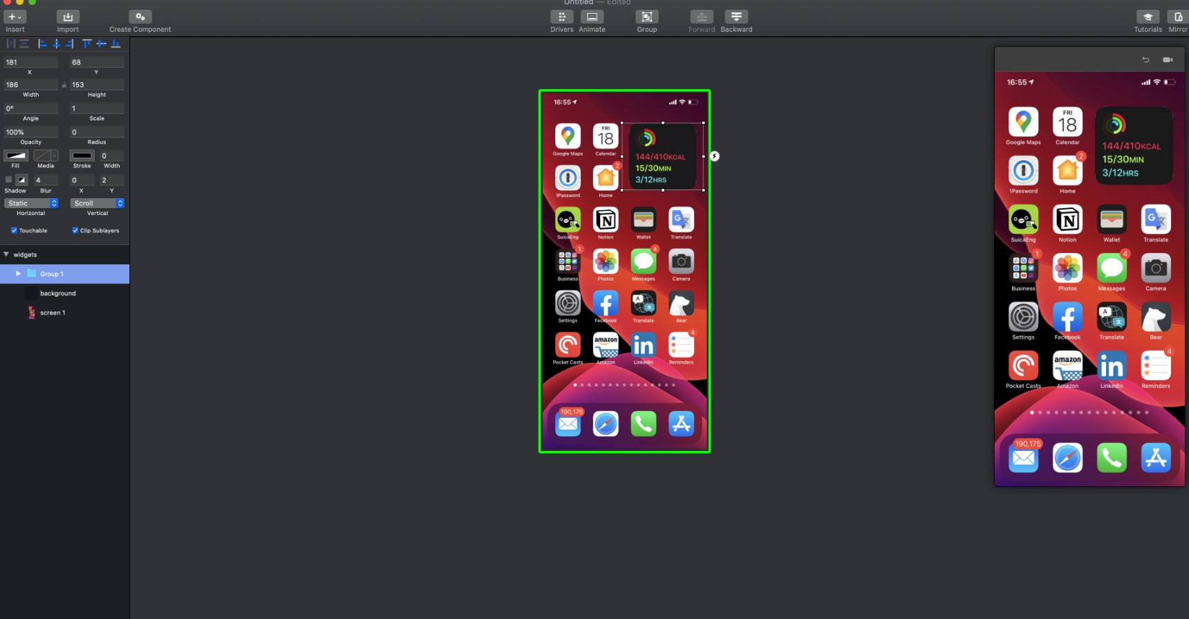Edit the Radius field

point(97,132)
